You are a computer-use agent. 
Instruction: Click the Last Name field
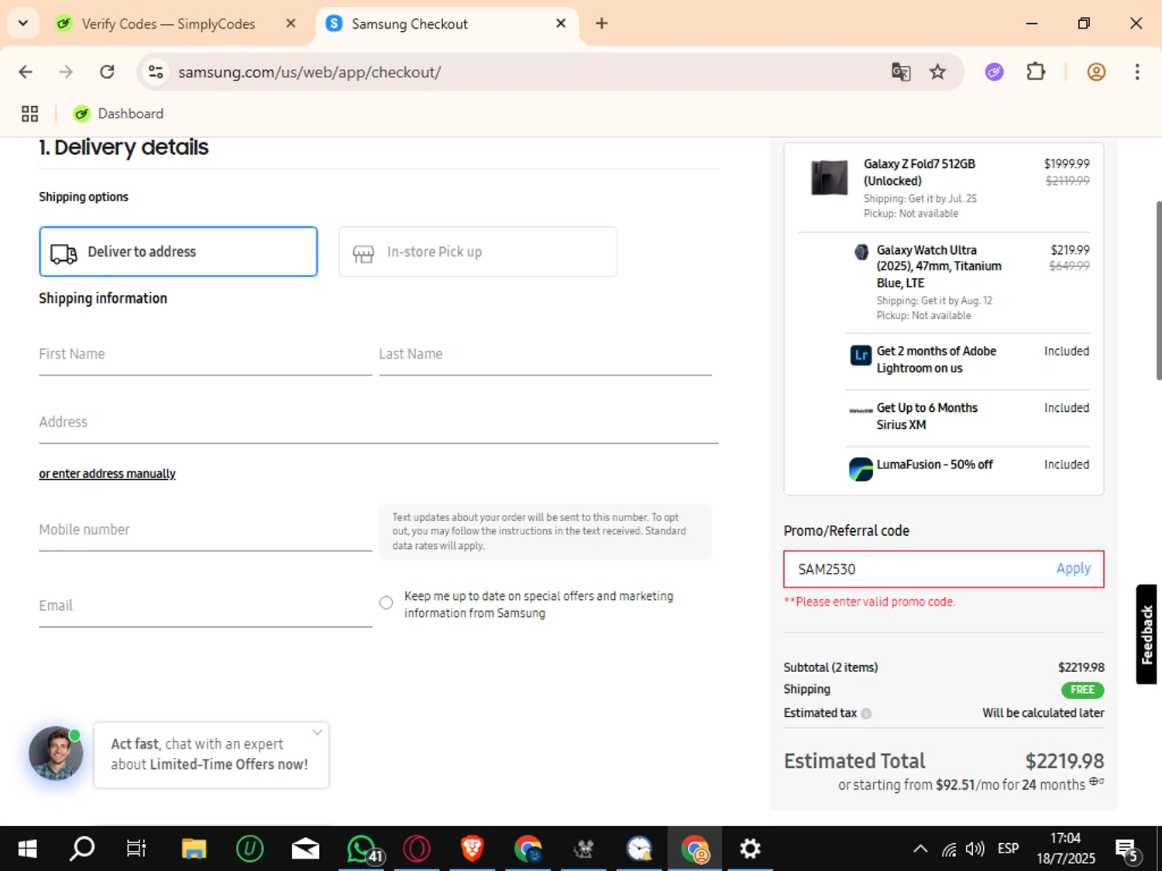[x=545, y=355]
